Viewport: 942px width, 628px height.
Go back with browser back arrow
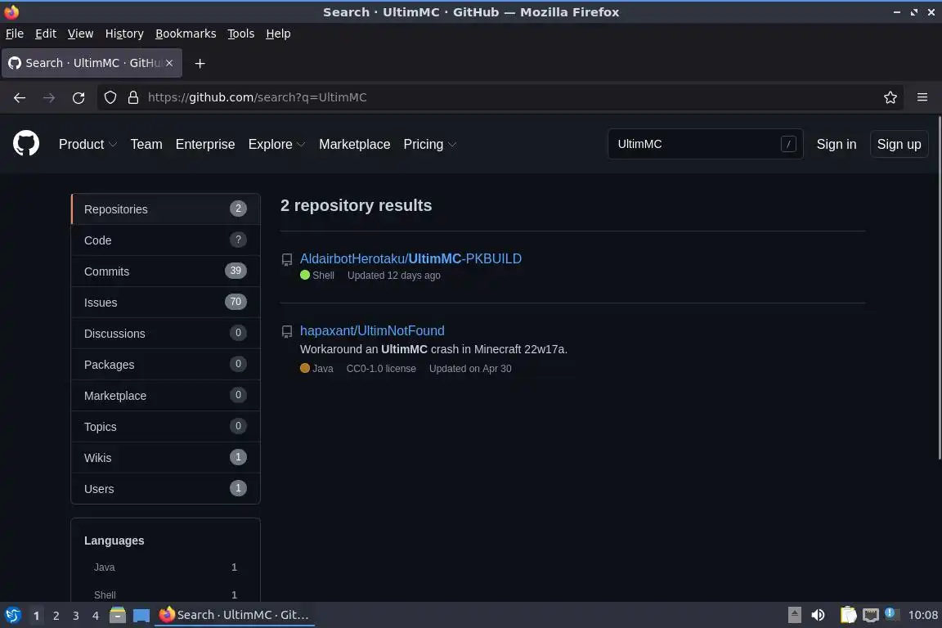click(x=20, y=97)
